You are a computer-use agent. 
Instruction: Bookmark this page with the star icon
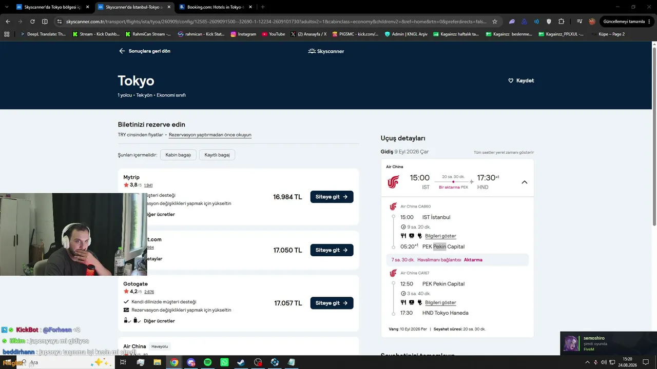click(495, 22)
